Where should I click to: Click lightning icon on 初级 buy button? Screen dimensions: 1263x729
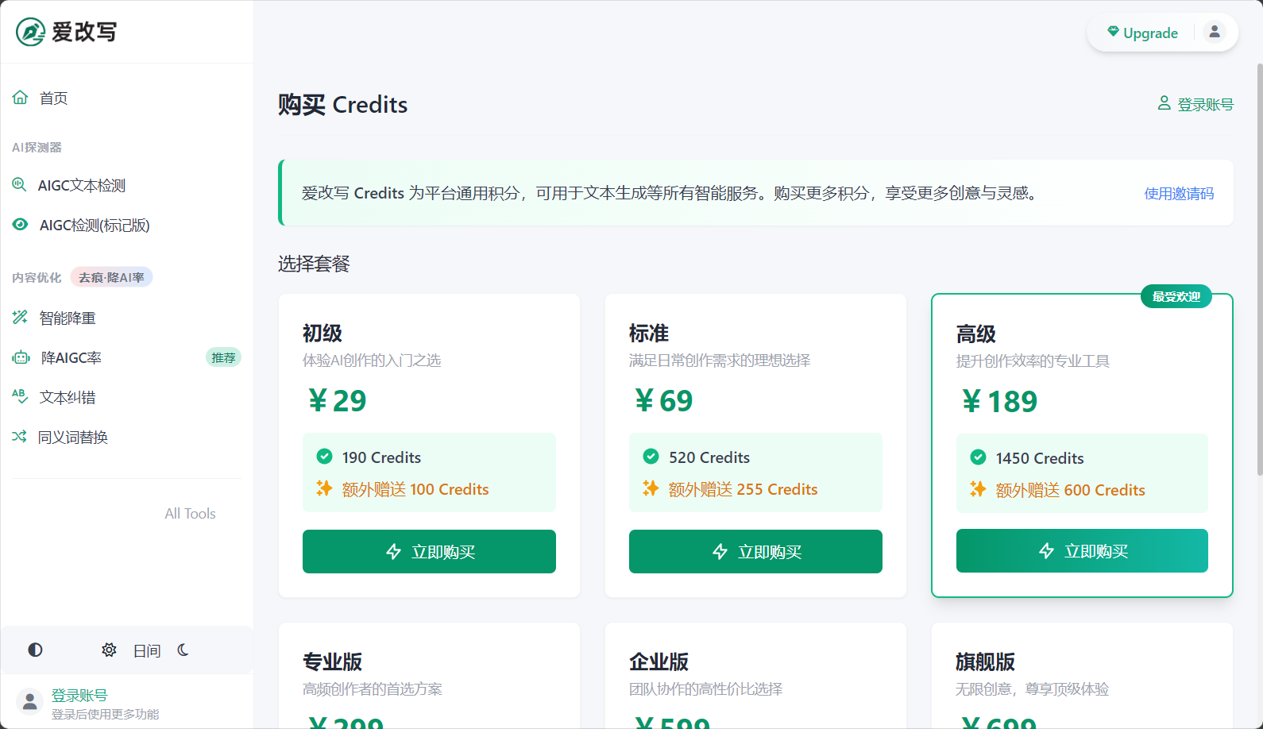pyautogui.click(x=393, y=551)
